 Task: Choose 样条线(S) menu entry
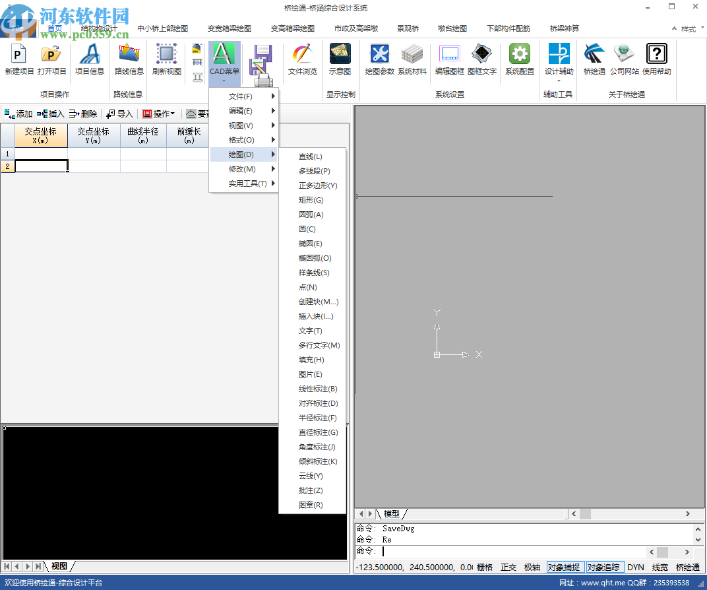pos(313,273)
